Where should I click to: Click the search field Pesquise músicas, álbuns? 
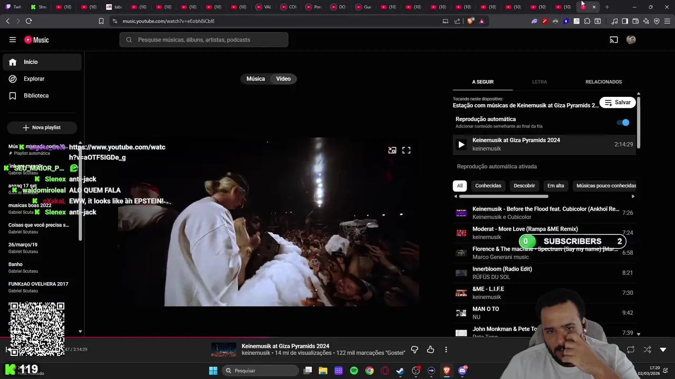[x=204, y=39]
